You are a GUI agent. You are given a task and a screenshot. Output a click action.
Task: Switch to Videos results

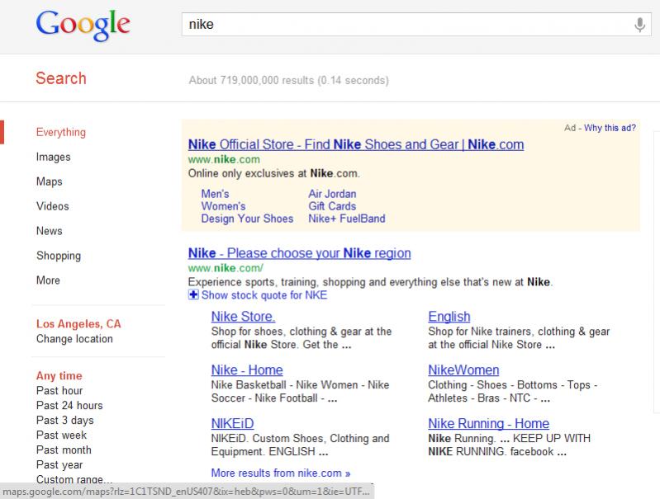[53, 206]
